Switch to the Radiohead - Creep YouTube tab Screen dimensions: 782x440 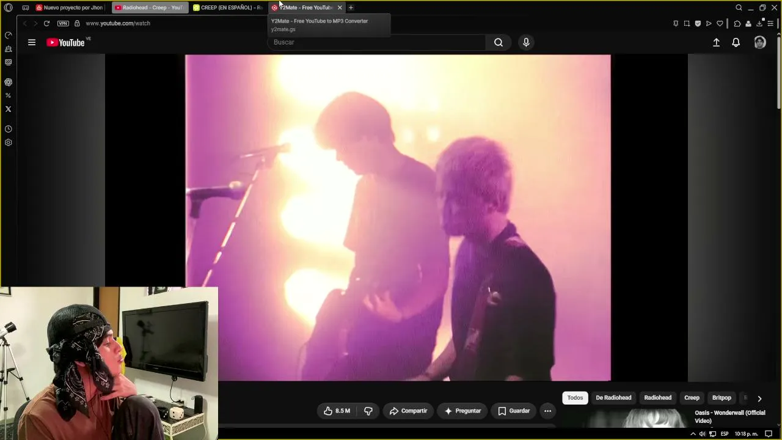coord(149,7)
